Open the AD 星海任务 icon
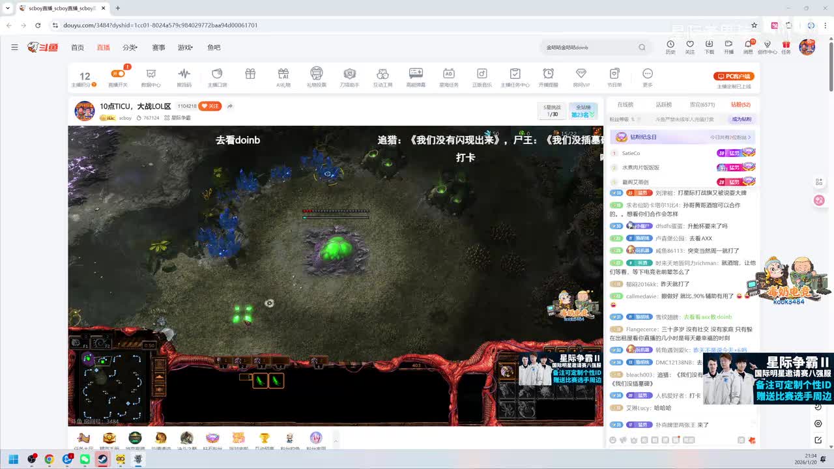This screenshot has height=469, width=834. (449, 78)
